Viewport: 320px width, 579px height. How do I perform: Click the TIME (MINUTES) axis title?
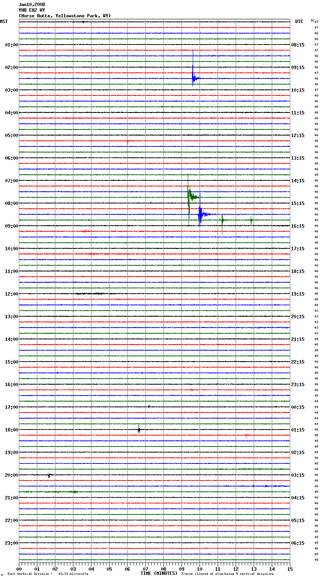pyautogui.click(x=159, y=573)
